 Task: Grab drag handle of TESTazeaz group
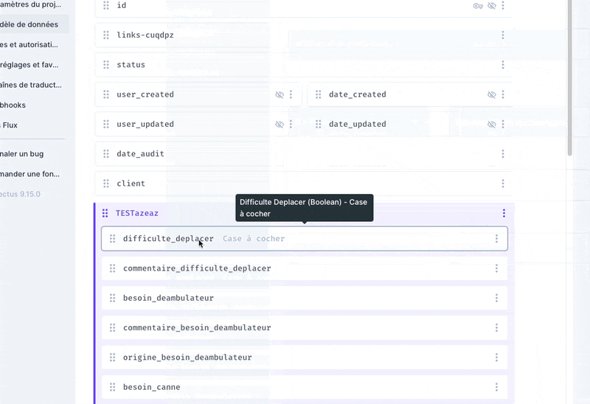[105, 213]
